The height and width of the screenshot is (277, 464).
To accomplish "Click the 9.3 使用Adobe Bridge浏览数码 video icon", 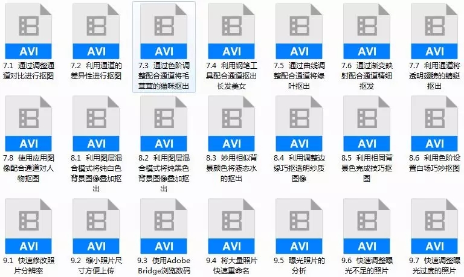I will (164, 226).
